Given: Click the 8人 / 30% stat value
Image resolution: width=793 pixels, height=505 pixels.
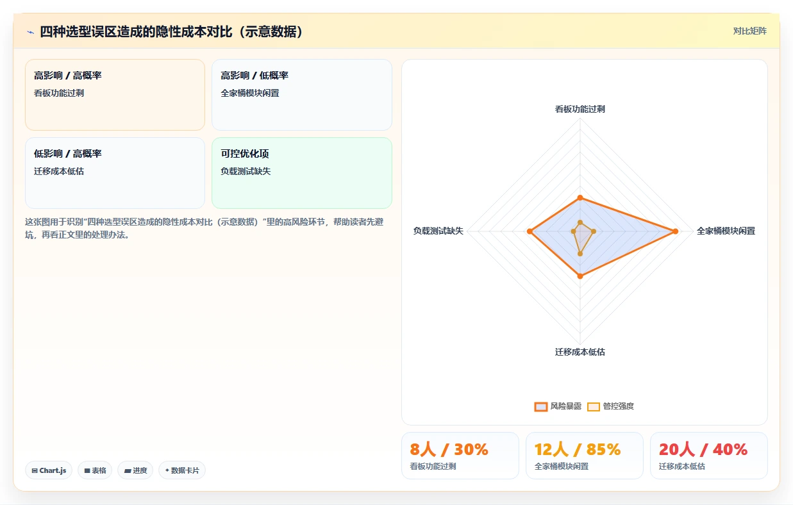Looking at the screenshot, I should (449, 449).
